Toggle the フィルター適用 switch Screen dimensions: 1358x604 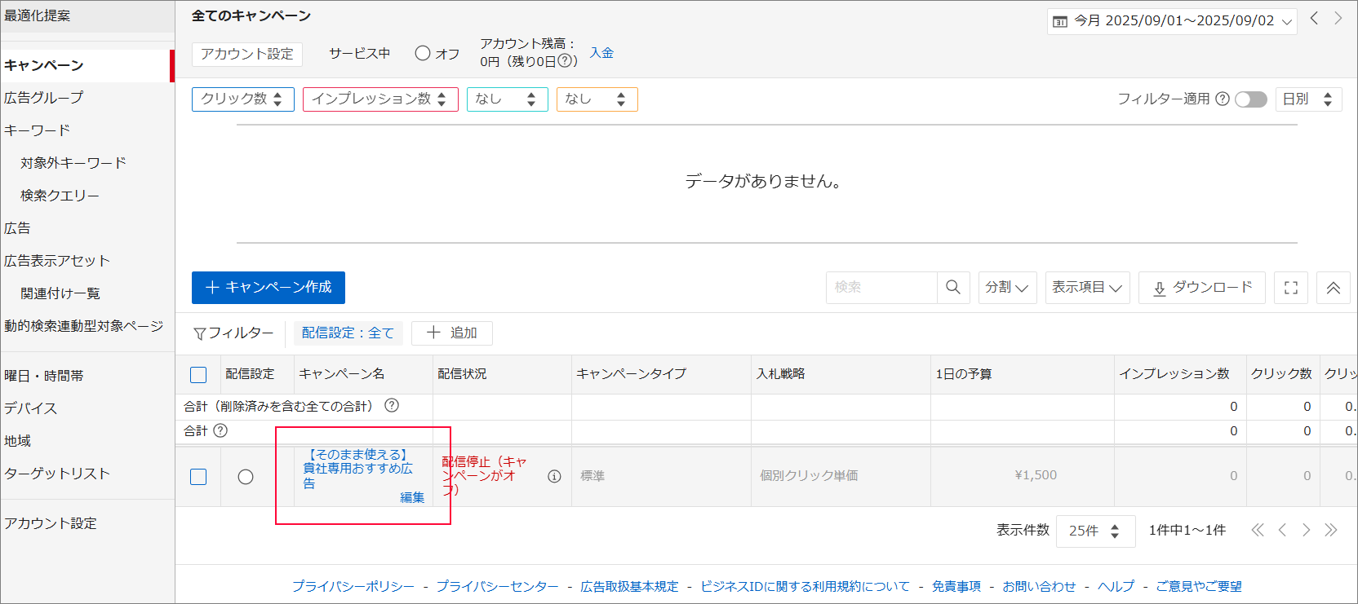click(x=1250, y=99)
